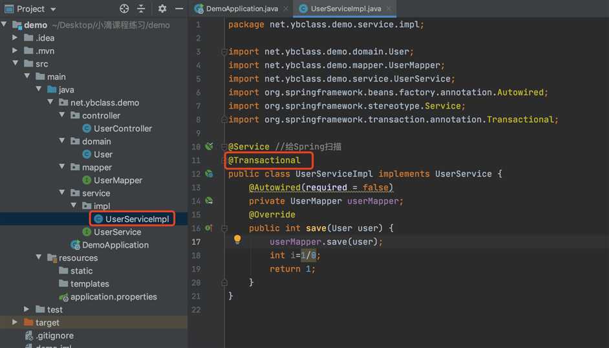Expand the target folder
Image resolution: width=609 pixels, height=348 pixels.
[x=15, y=322]
